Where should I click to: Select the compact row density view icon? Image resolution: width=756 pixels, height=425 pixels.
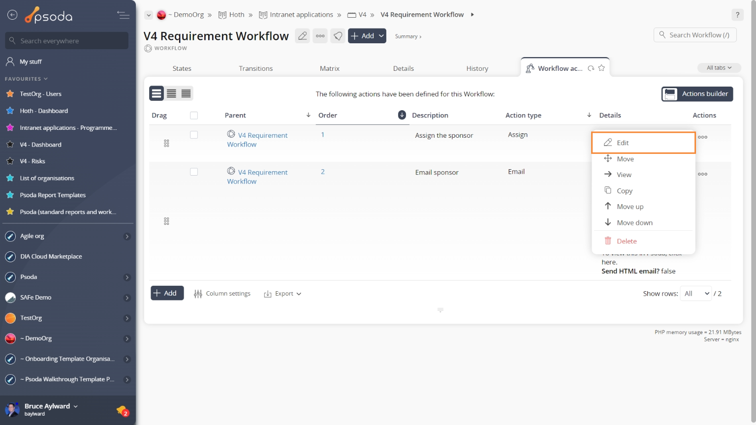coord(186,93)
